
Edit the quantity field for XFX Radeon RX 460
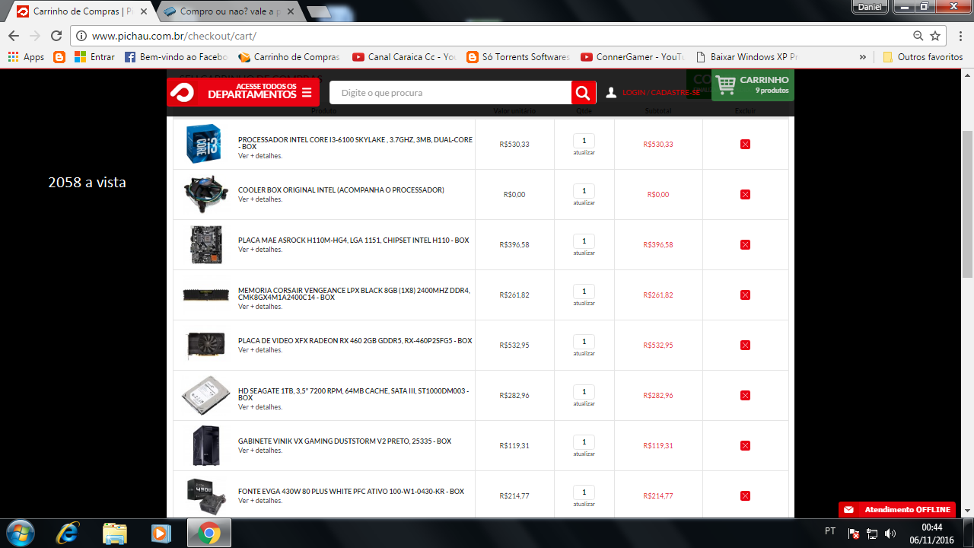click(584, 341)
